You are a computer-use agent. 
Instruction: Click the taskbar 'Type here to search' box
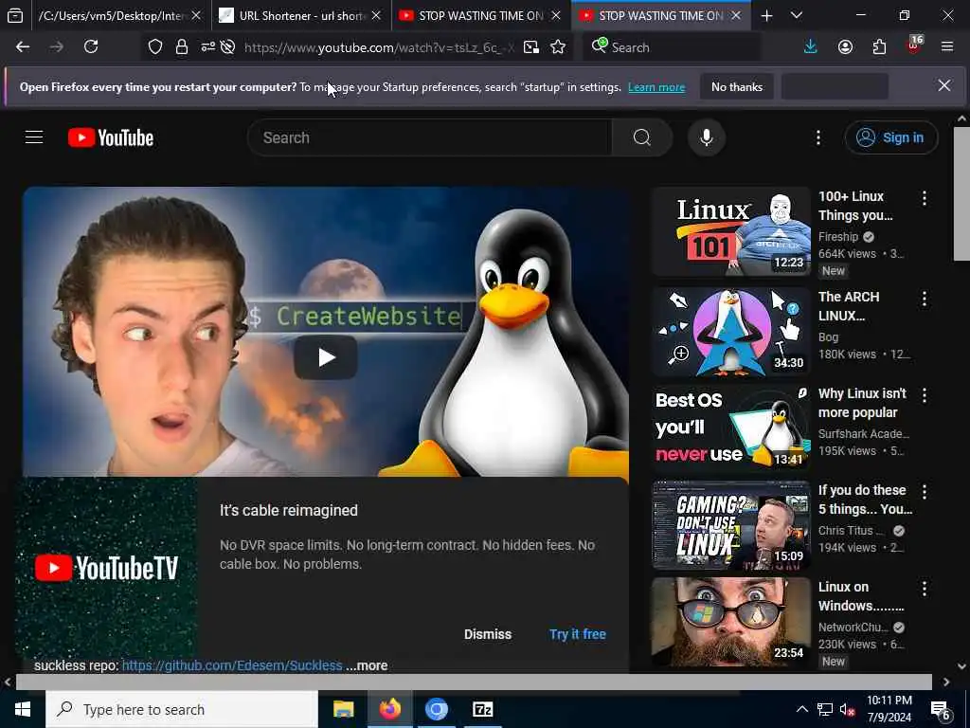(182, 709)
